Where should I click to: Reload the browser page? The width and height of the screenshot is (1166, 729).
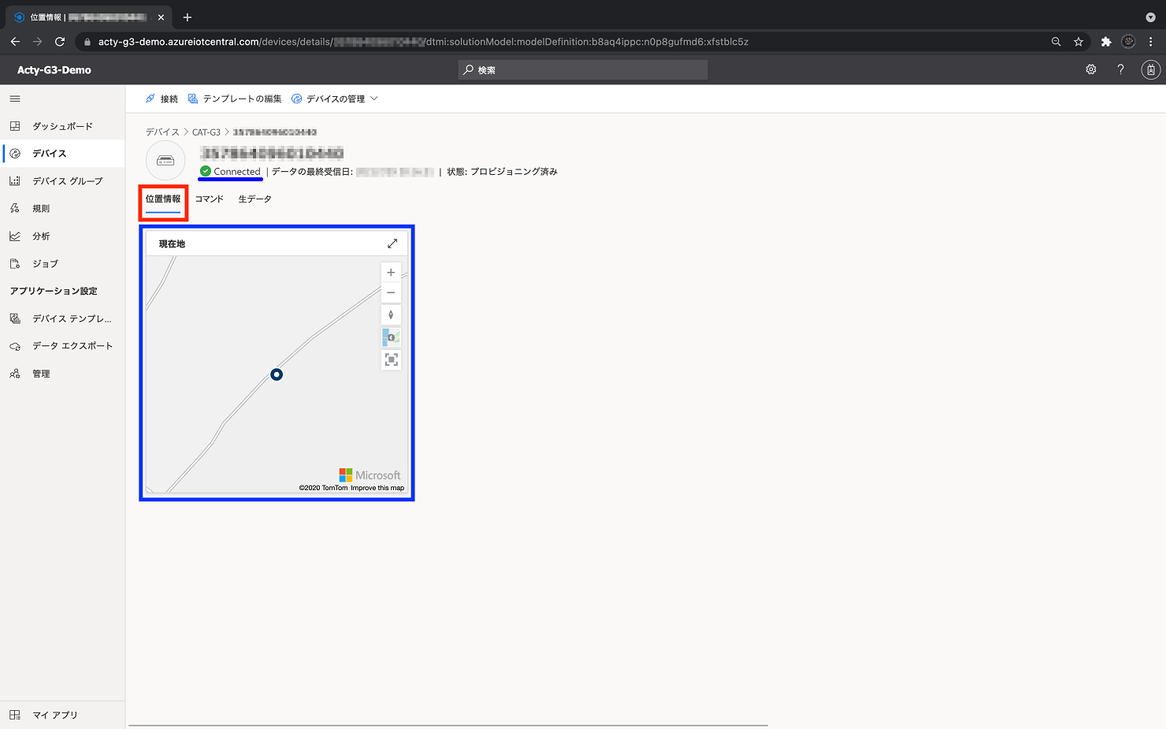(x=60, y=42)
